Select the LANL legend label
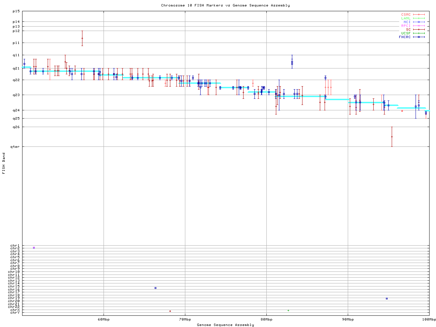This screenshot has height=327, width=436. point(406,18)
